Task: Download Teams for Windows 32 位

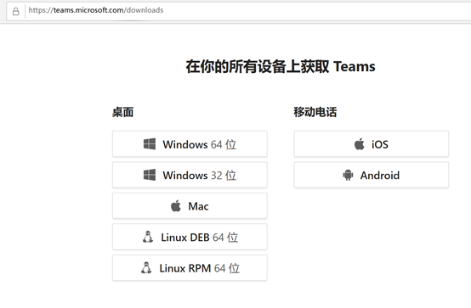Action: [190, 175]
